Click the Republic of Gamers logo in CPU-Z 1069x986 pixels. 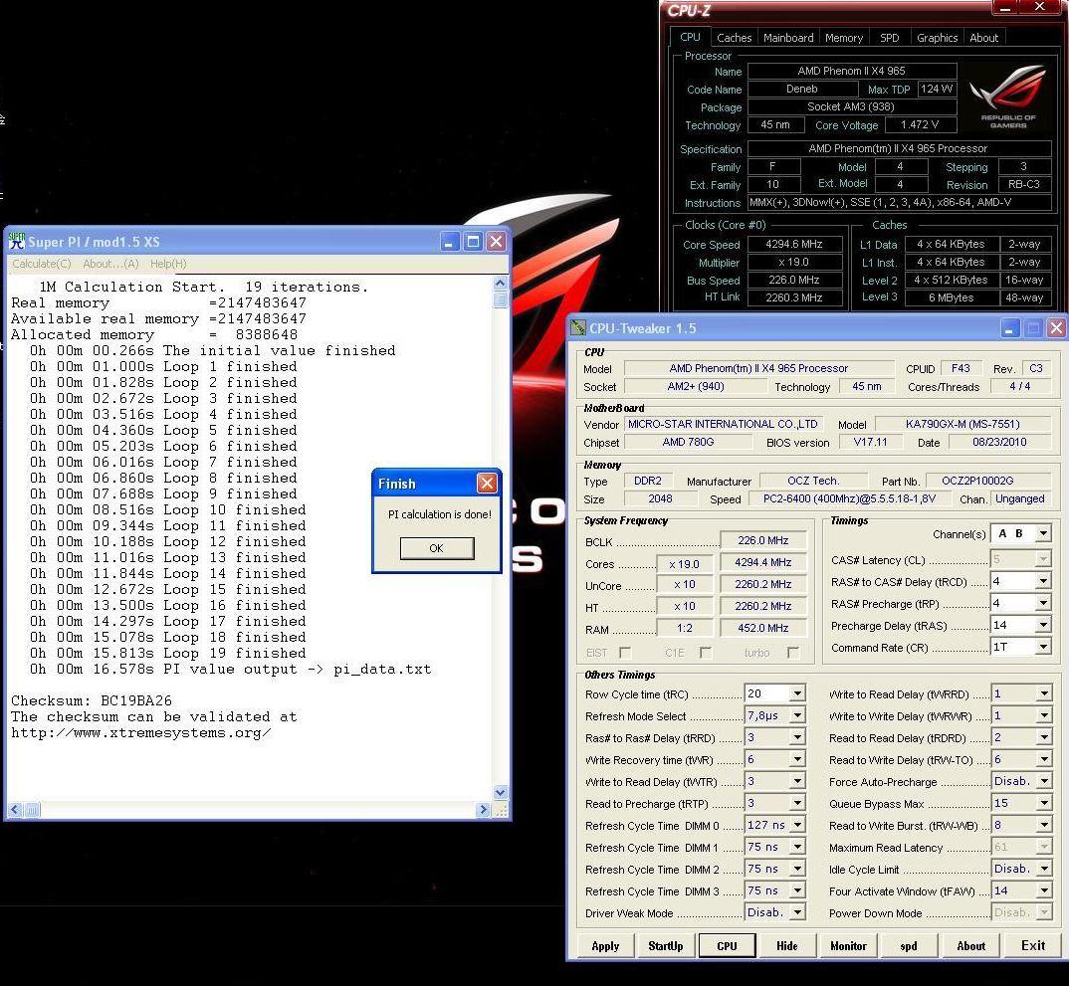point(1007,96)
